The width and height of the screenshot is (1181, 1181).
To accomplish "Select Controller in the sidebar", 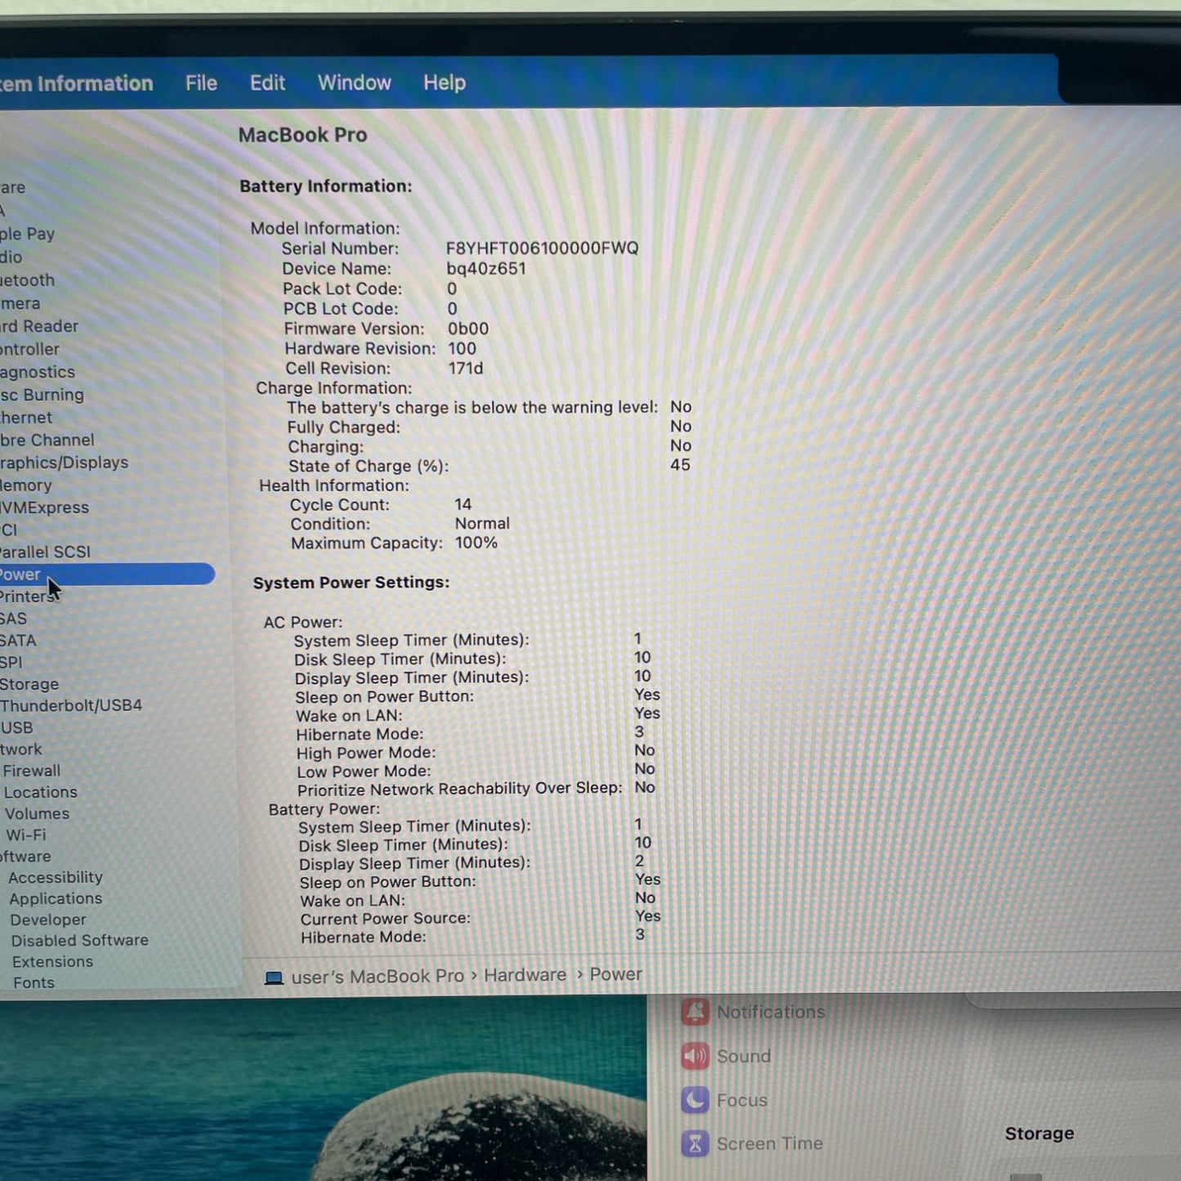I will [29, 349].
